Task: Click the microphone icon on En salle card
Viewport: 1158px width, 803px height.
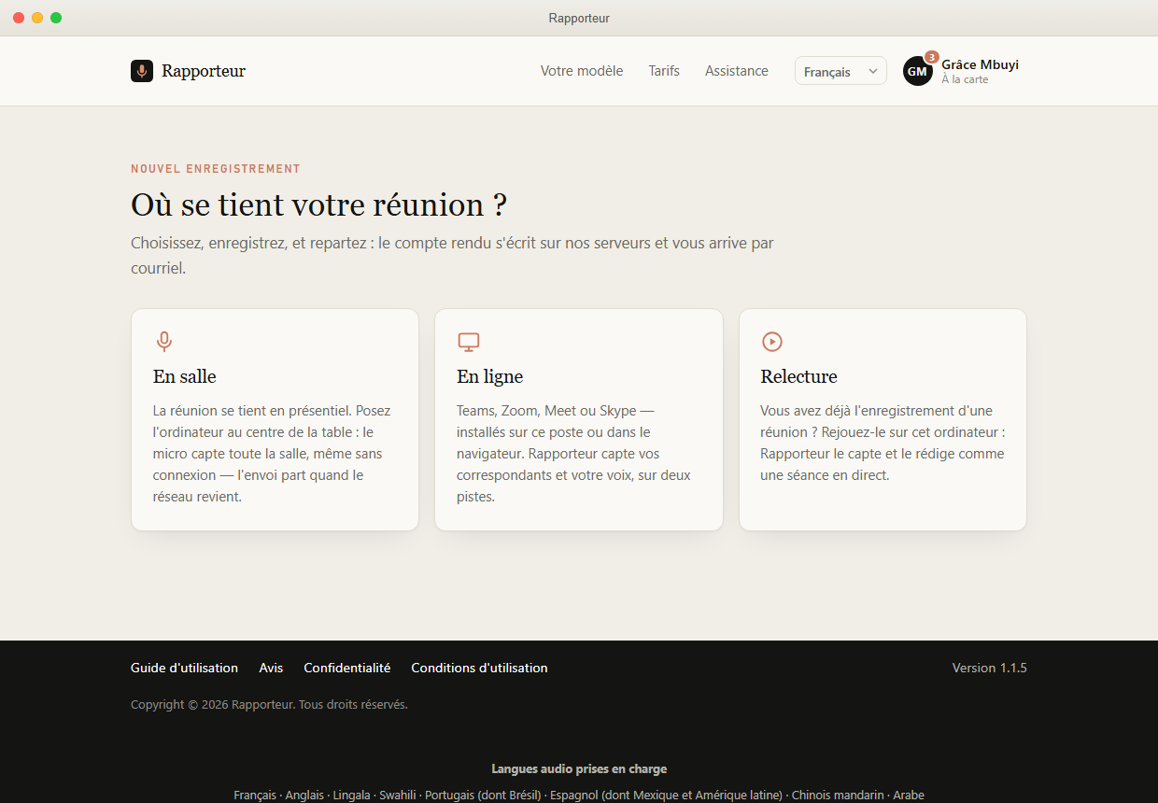Action: 164,342
